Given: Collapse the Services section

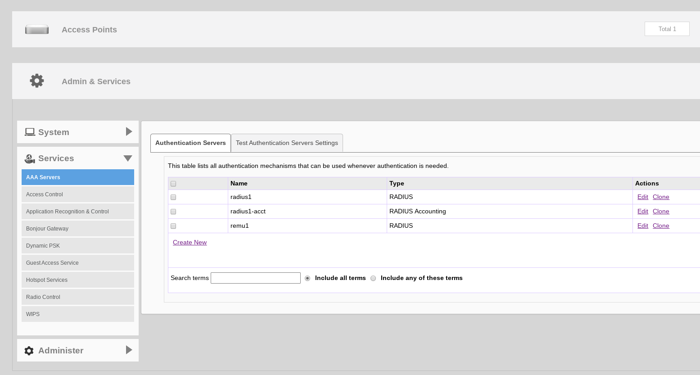Looking at the screenshot, I should point(127,158).
